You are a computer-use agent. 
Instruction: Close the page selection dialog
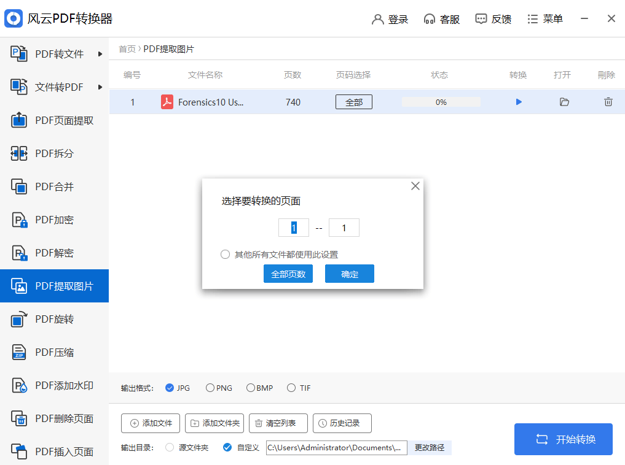[415, 186]
